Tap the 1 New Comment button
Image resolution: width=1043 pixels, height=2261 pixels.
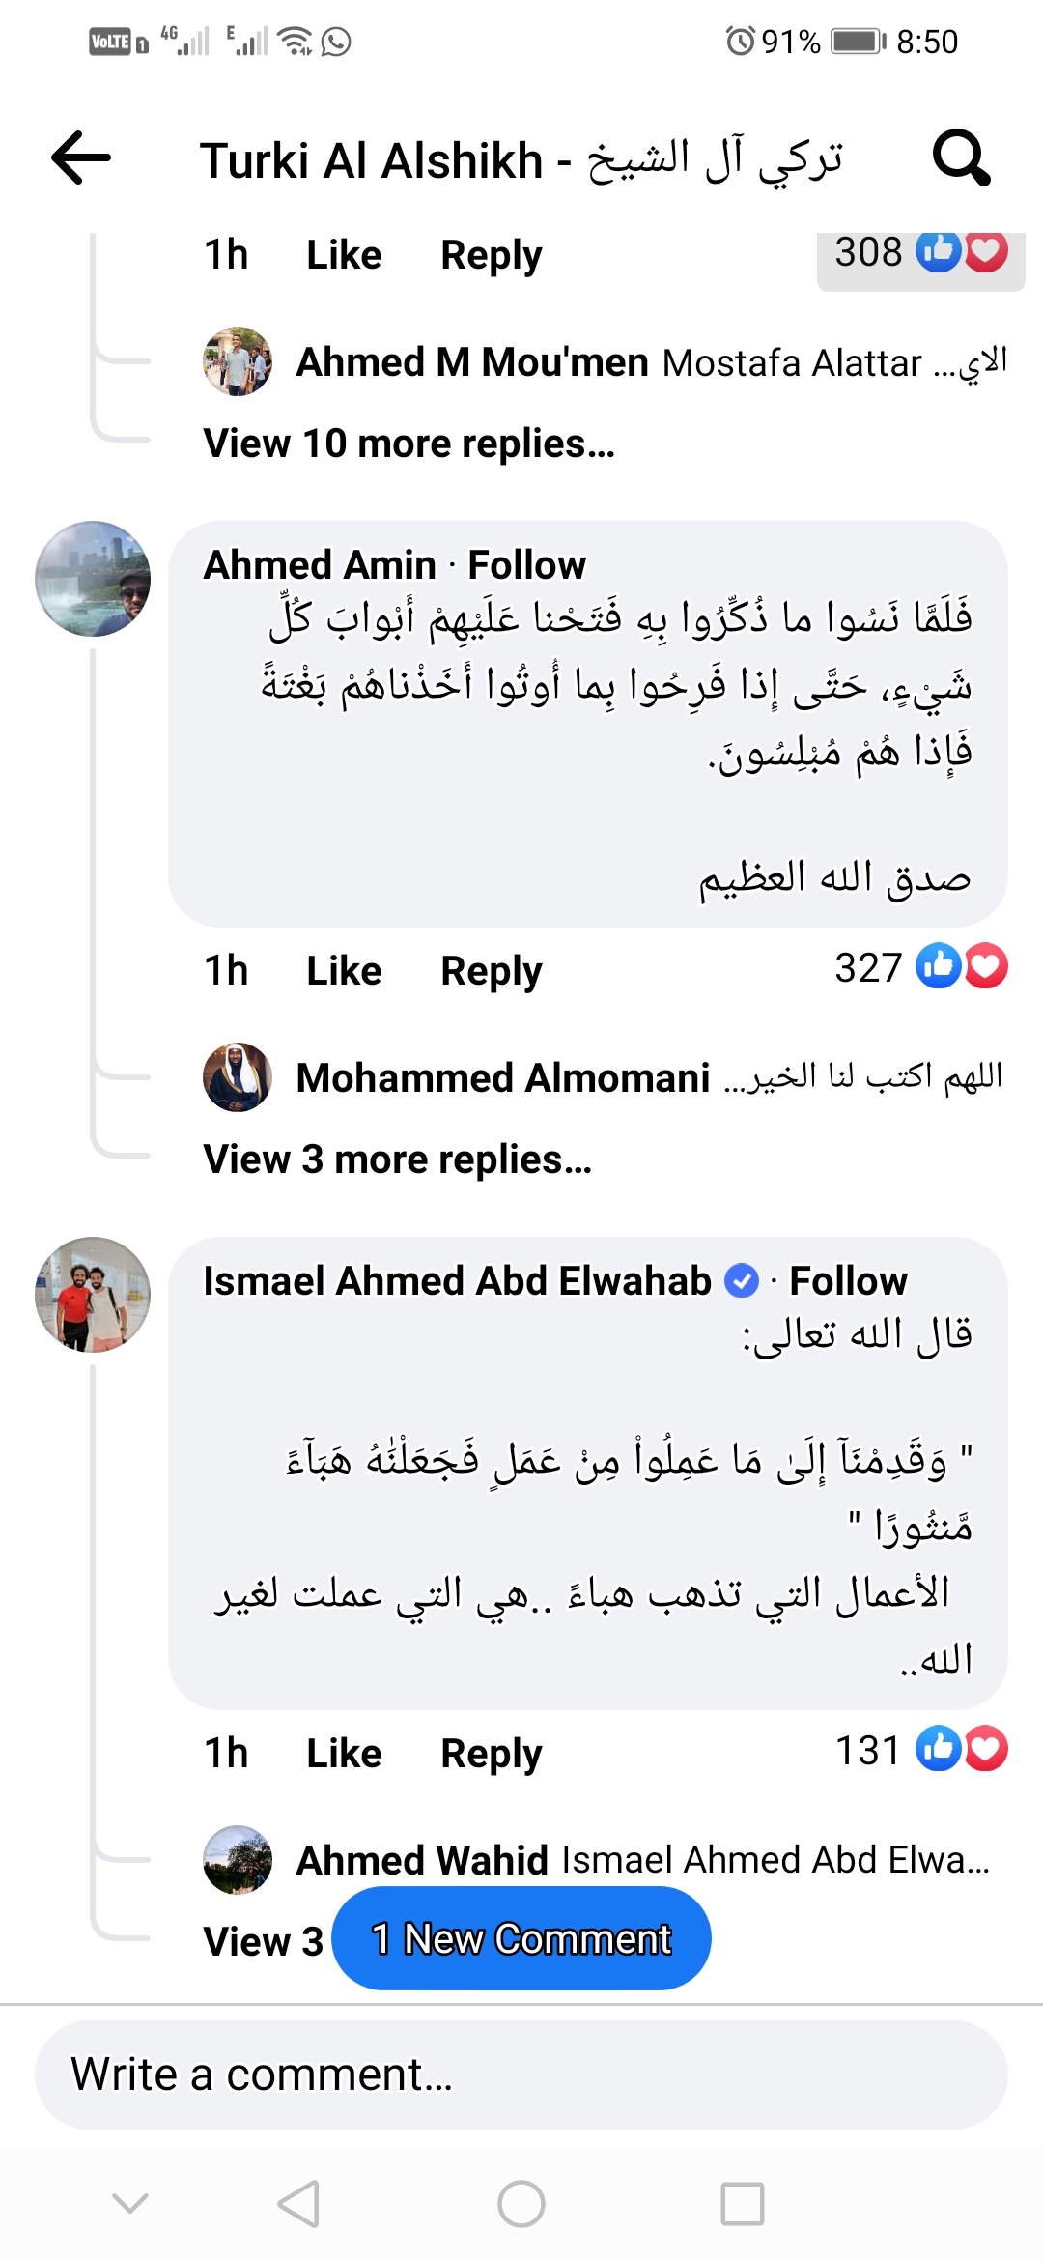(x=521, y=1937)
